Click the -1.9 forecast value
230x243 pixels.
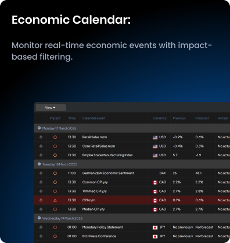coord(198,155)
